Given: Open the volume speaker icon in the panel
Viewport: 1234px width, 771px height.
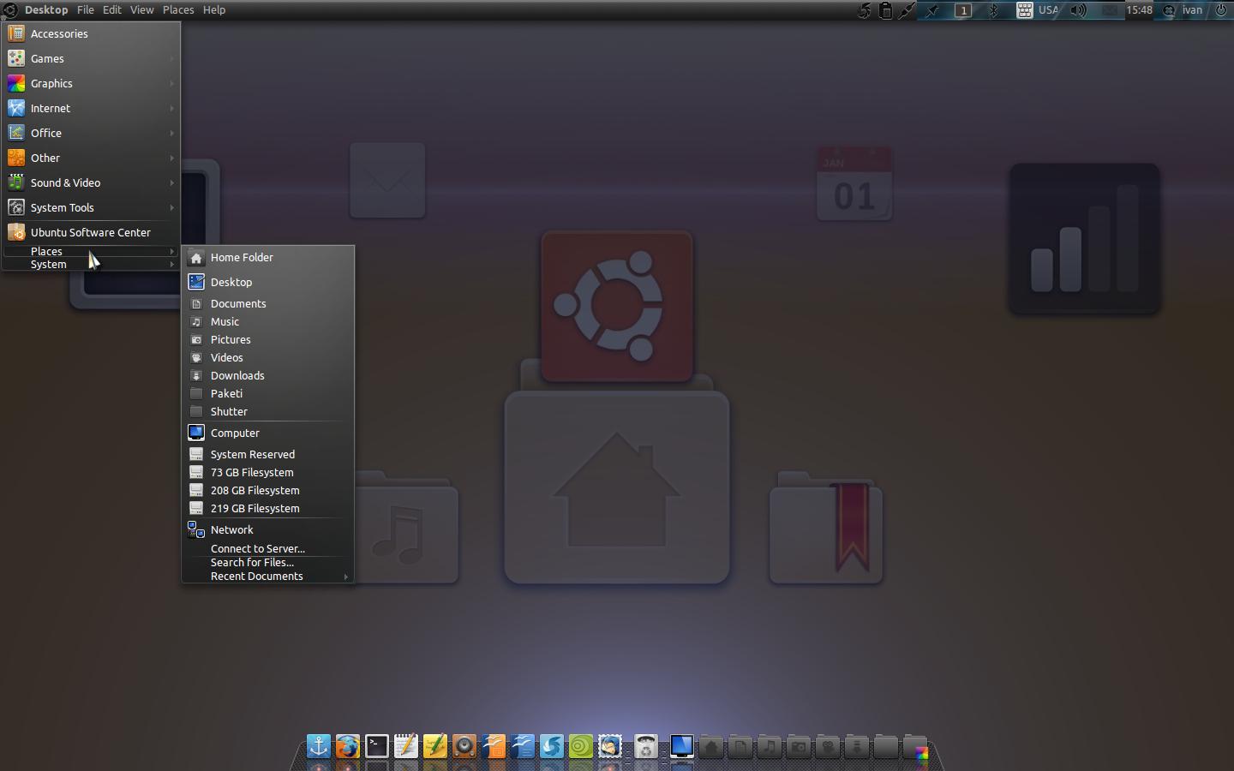Looking at the screenshot, I should [x=1079, y=10].
